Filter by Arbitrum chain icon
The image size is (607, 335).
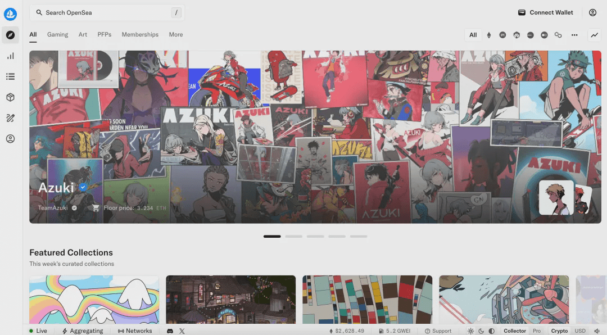point(517,35)
